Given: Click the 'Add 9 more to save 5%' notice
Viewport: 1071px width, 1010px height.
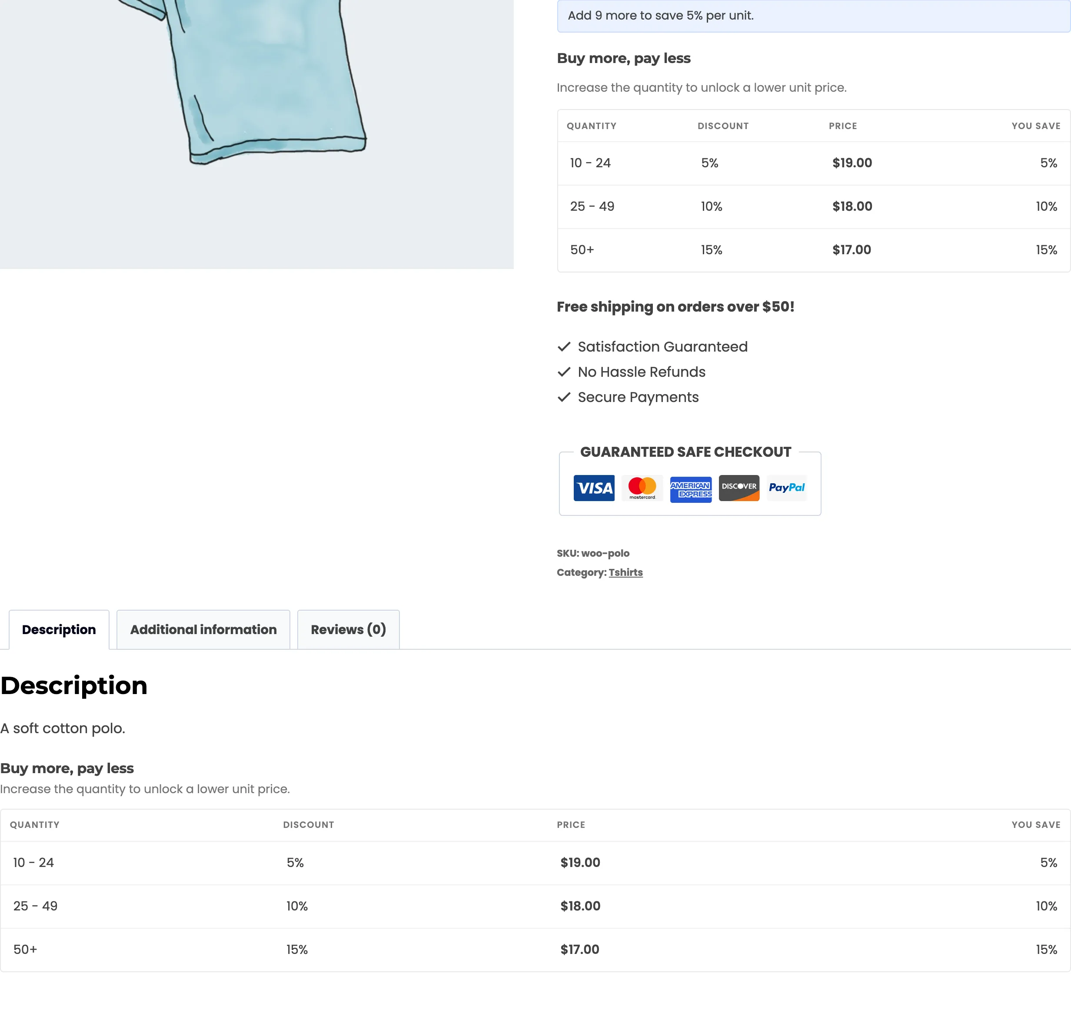Looking at the screenshot, I should coord(814,16).
